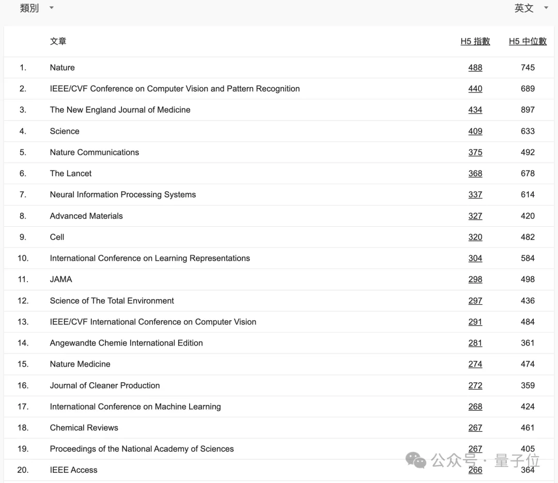Viewport: 558px width, 483px height.
Task: Click the H5 中位數 column header link
Action: click(528, 41)
